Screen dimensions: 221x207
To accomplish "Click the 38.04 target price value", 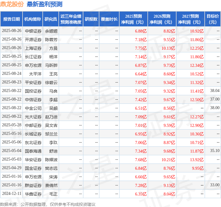I will [215, 91].
